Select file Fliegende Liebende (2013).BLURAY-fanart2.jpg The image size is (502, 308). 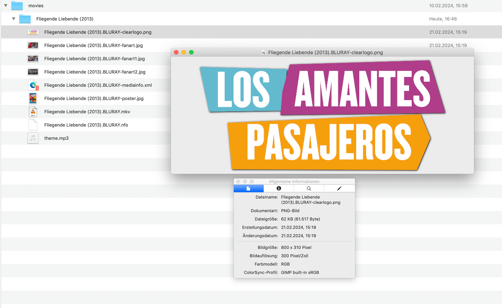click(95, 72)
